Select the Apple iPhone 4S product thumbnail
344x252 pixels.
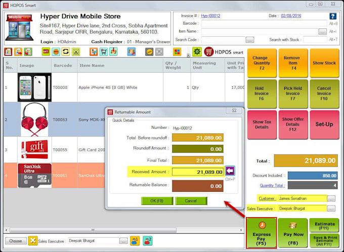[x=34, y=87]
